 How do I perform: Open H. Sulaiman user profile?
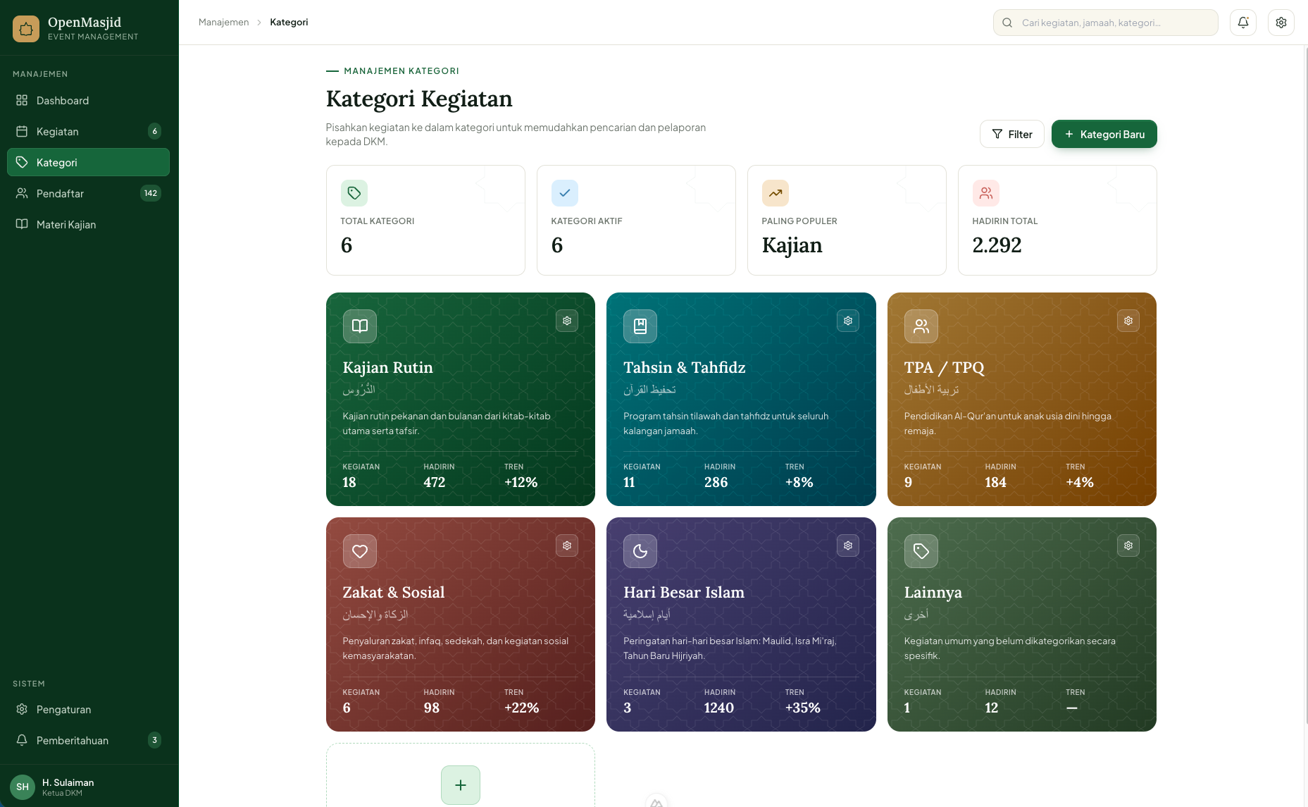click(x=89, y=787)
